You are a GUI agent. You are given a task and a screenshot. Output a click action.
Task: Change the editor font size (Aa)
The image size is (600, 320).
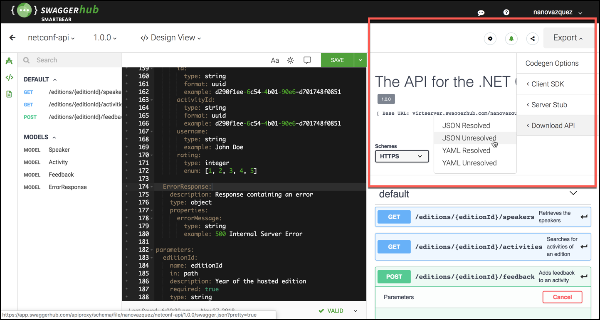[x=275, y=60]
